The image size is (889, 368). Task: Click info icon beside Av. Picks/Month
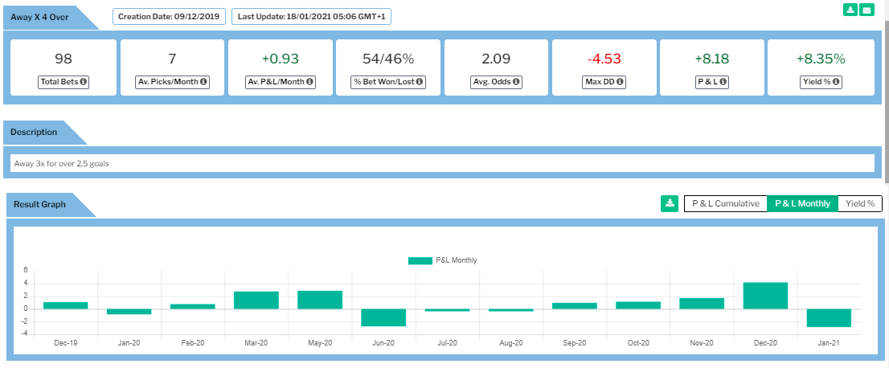(x=203, y=82)
